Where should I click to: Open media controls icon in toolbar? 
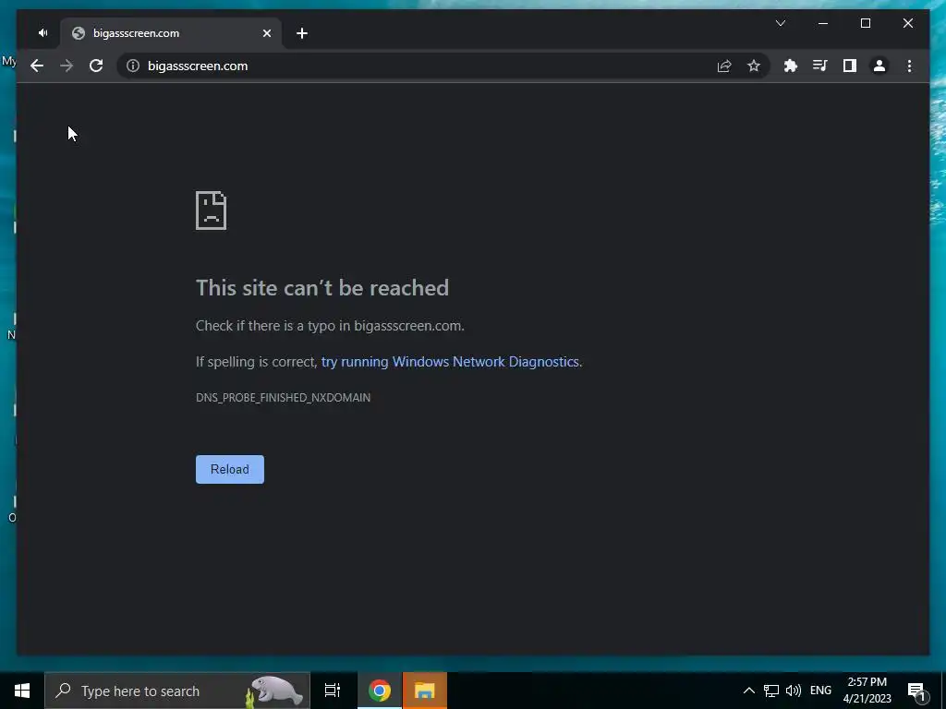(x=820, y=66)
